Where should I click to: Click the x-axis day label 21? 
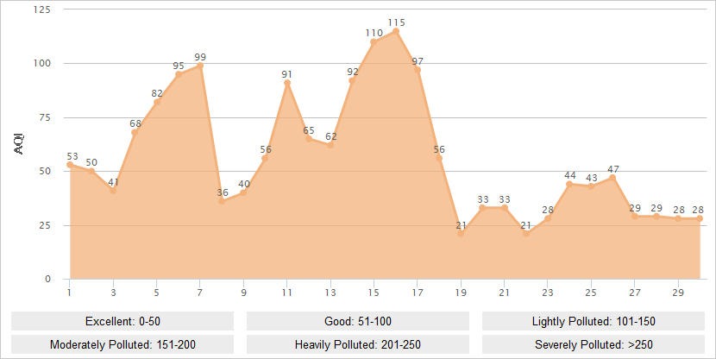coord(504,293)
